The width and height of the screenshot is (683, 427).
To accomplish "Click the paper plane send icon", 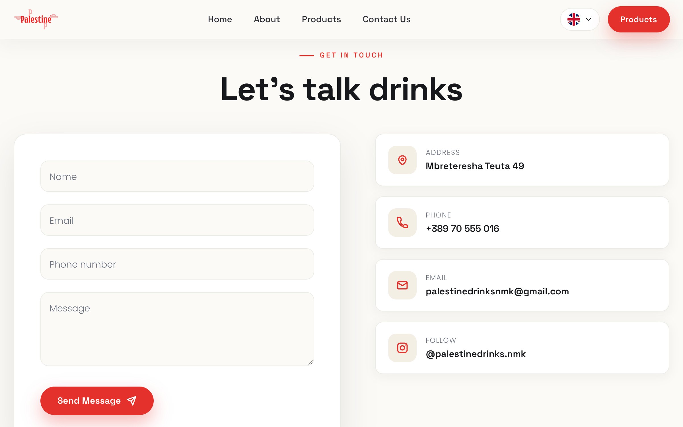I will (x=132, y=401).
